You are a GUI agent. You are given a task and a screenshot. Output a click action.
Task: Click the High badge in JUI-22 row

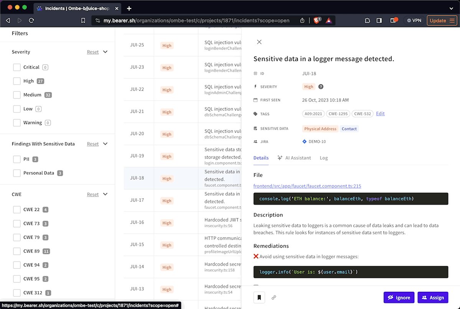point(167,90)
